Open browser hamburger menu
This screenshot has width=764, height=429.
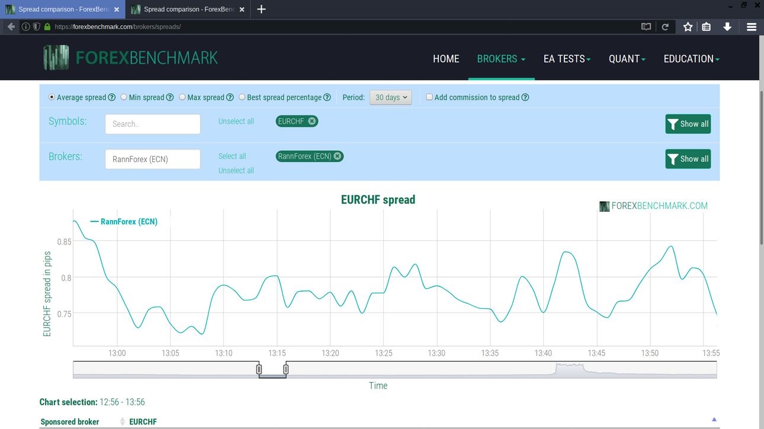[752, 27]
